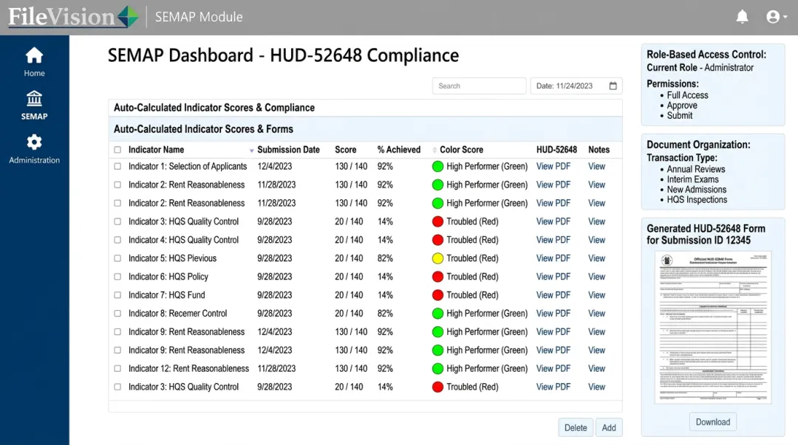
Task: Click Annual Reviews transaction type
Action: point(696,169)
